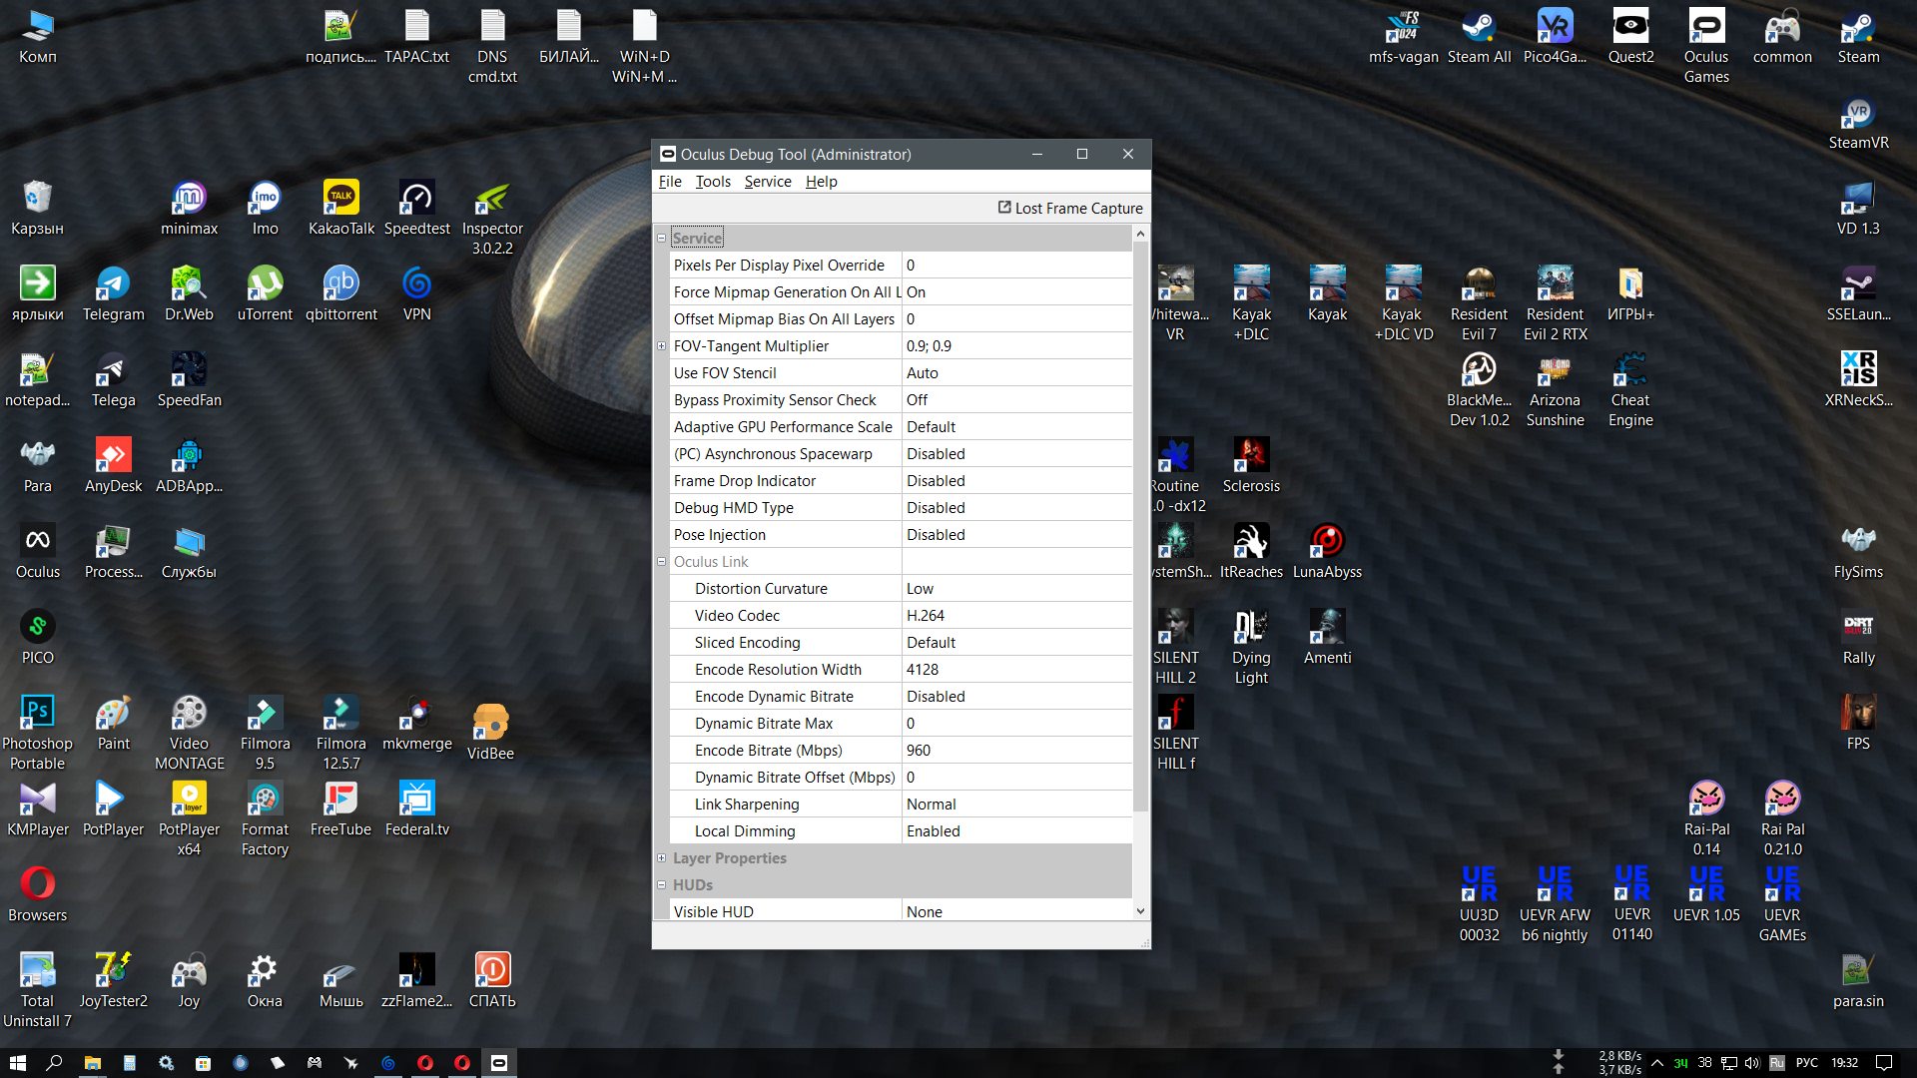The image size is (1917, 1078).
Task: Open the Tools menu
Action: pos(713,181)
